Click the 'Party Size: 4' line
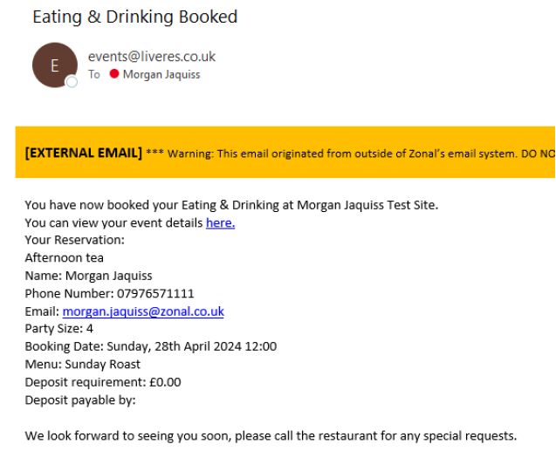 tap(58, 329)
